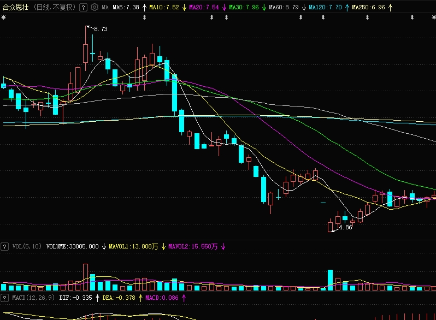Select the magenta MA20:7.54 label
The image size is (436, 320).
tap(204, 7)
